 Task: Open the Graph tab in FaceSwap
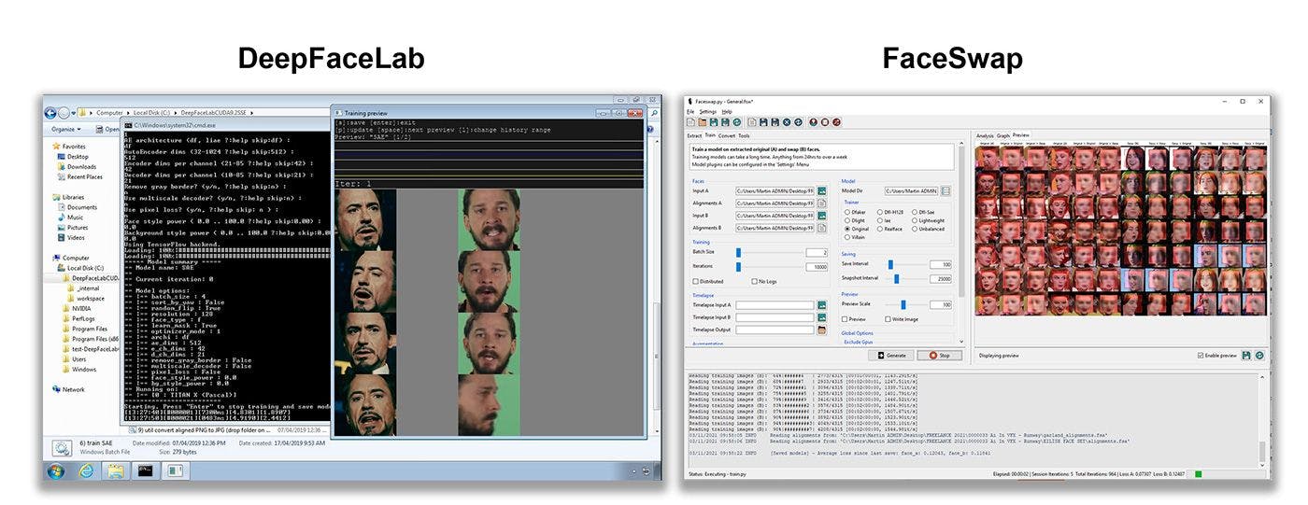1003,135
